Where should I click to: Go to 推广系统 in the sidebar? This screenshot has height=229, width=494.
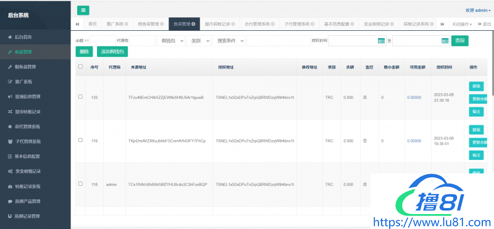pyautogui.click(x=35, y=82)
